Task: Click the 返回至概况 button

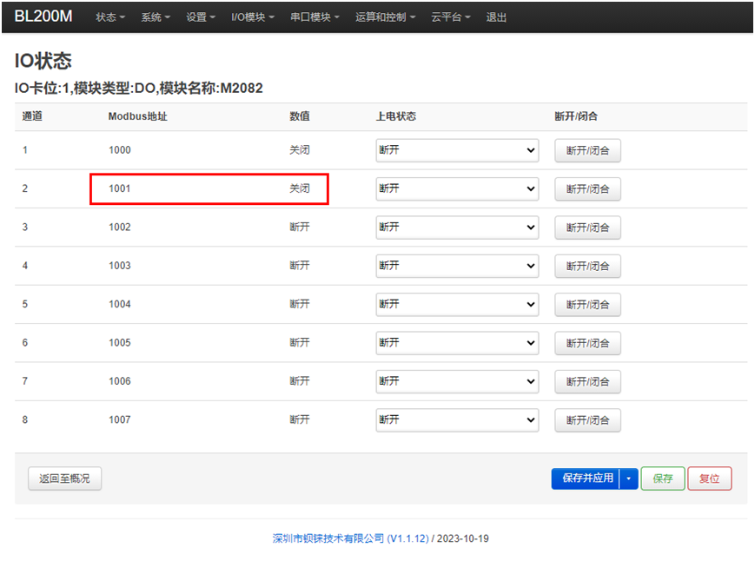Action: click(x=64, y=478)
